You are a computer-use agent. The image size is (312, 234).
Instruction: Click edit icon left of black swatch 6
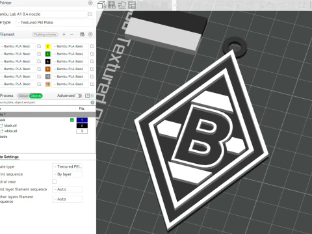click(39, 61)
